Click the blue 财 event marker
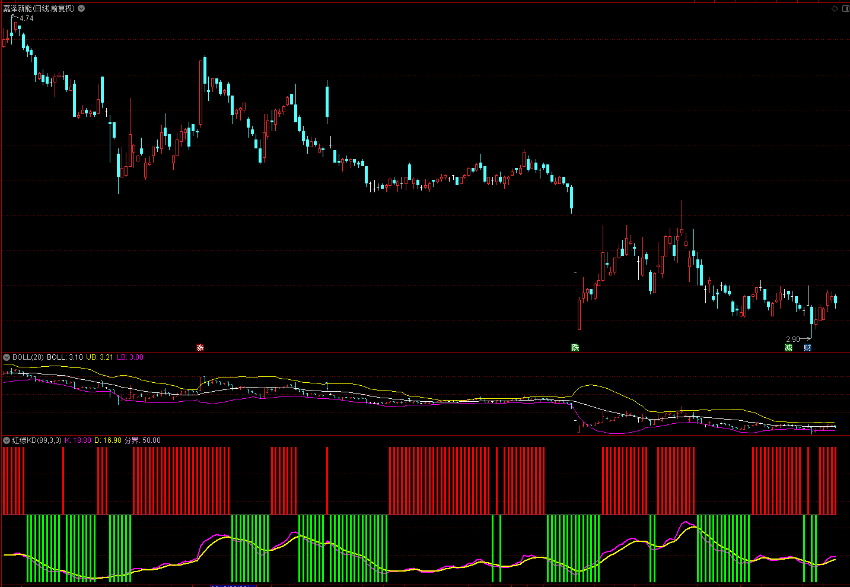The image size is (850, 587). coord(807,348)
